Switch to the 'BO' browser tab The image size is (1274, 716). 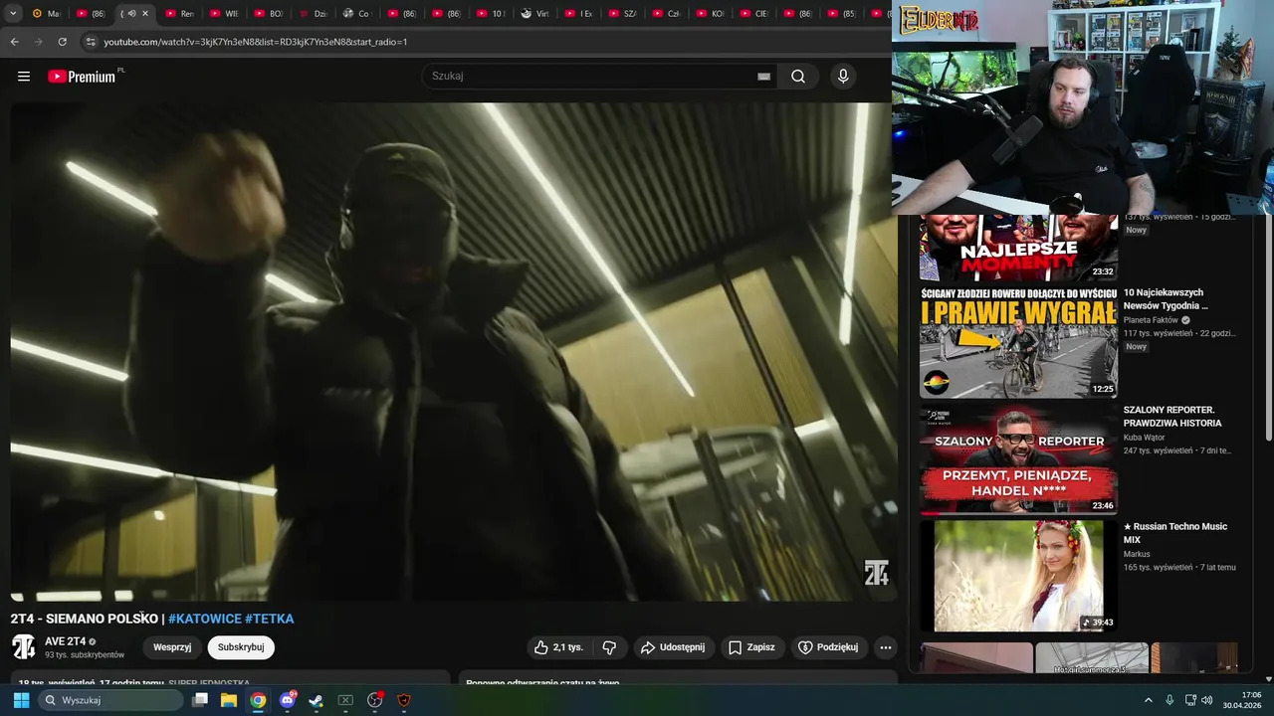(271, 14)
